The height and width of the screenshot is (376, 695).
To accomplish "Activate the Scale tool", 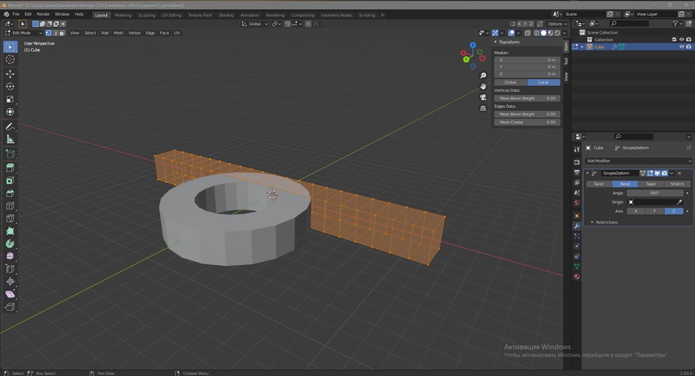I will pyautogui.click(x=10, y=99).
